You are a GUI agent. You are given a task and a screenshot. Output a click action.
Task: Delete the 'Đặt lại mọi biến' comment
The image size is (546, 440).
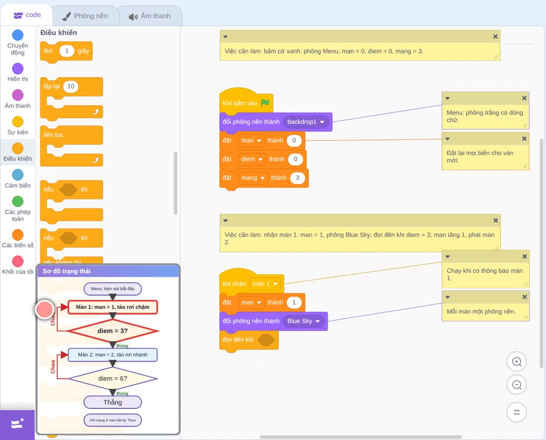point(524,139)
